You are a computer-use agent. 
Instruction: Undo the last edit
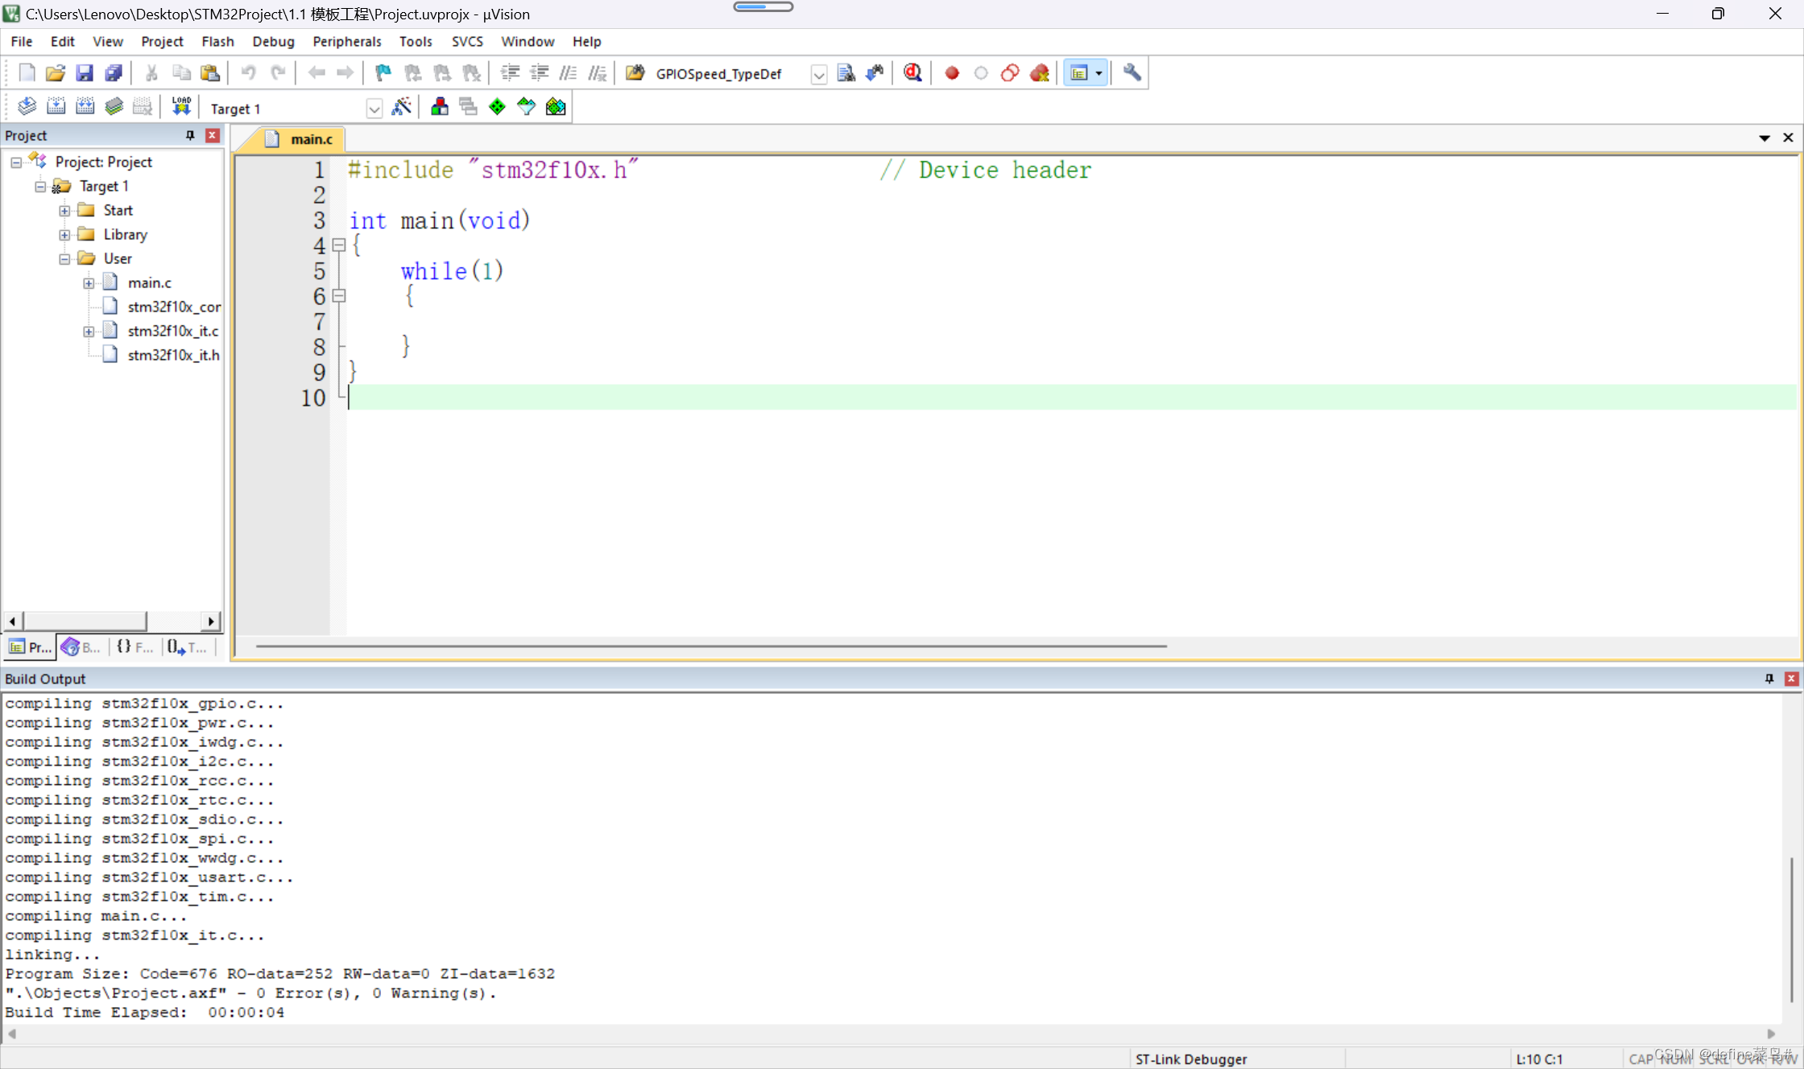pyautogui.click(x=248, y=73)
